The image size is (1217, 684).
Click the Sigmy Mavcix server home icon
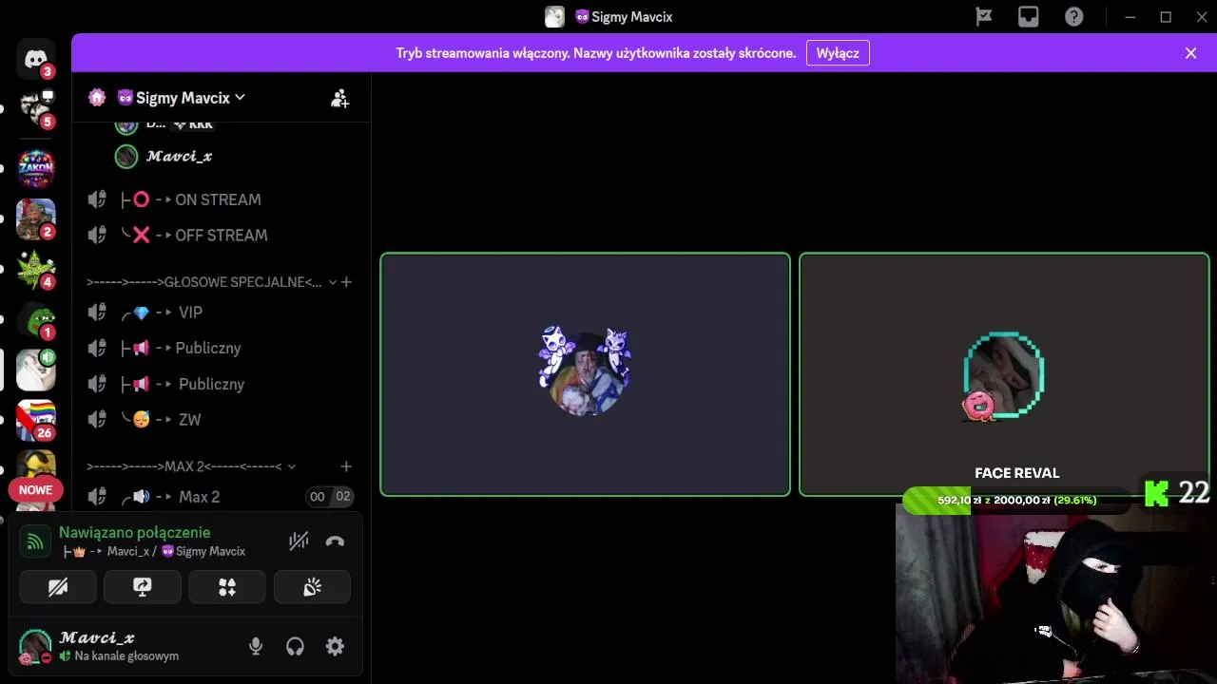[97, 97]
